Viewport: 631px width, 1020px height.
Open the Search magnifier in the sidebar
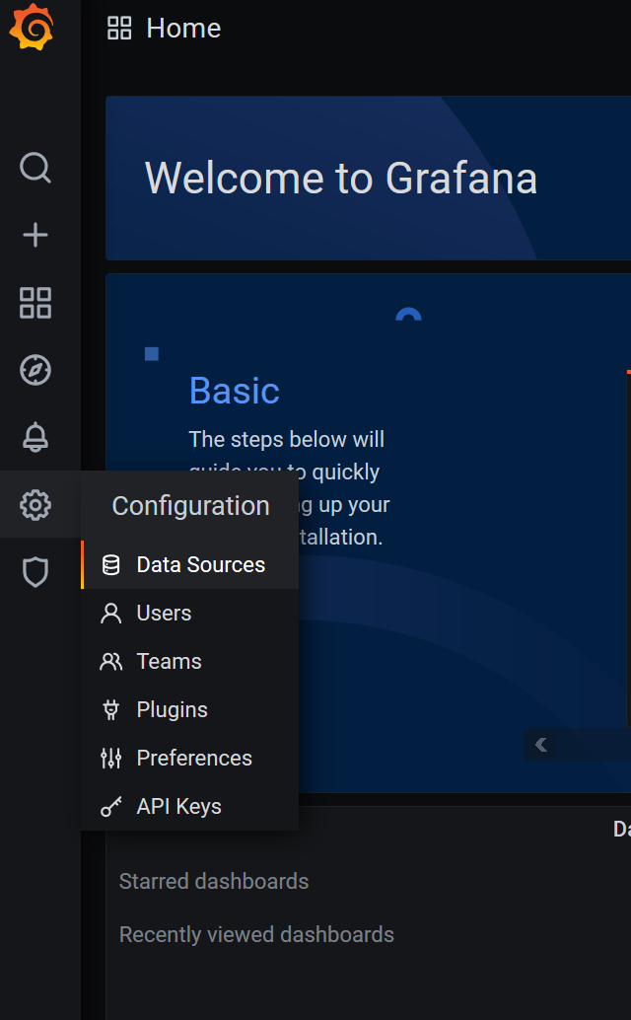pyautogui.click(x=35, y=168)
